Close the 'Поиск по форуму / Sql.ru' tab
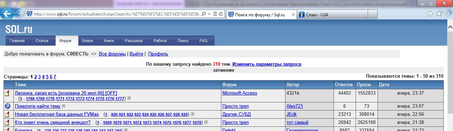The height and width of the screenshot is (131, 453). tap(293, 14)
